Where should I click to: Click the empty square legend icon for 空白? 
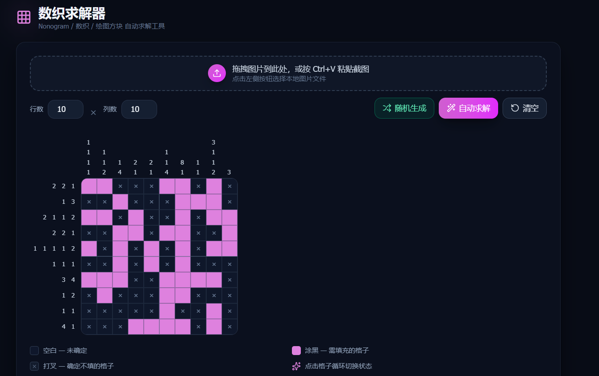tap(34, 351)
